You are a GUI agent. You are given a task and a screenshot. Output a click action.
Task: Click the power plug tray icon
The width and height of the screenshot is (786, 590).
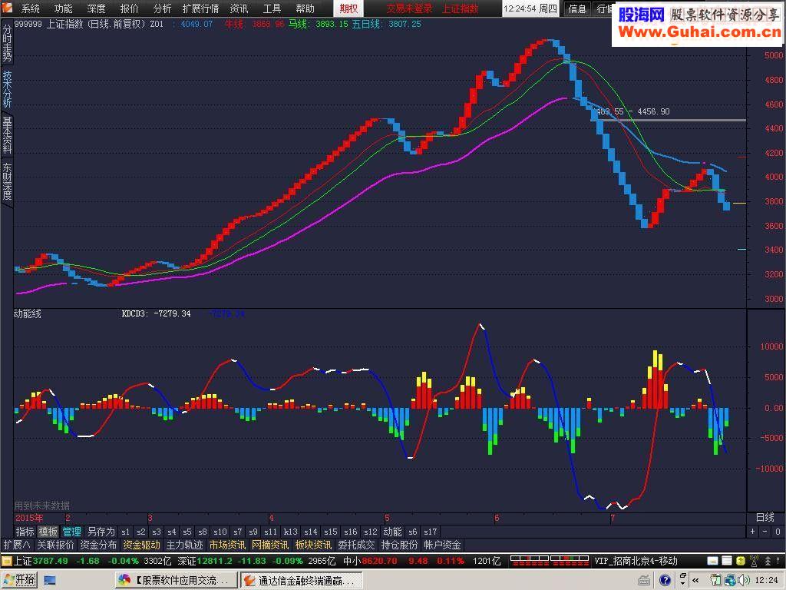coord(716,580)
